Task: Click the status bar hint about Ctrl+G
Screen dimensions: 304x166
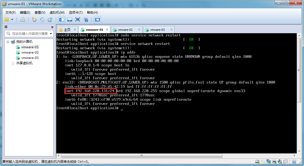Action: 46,161
